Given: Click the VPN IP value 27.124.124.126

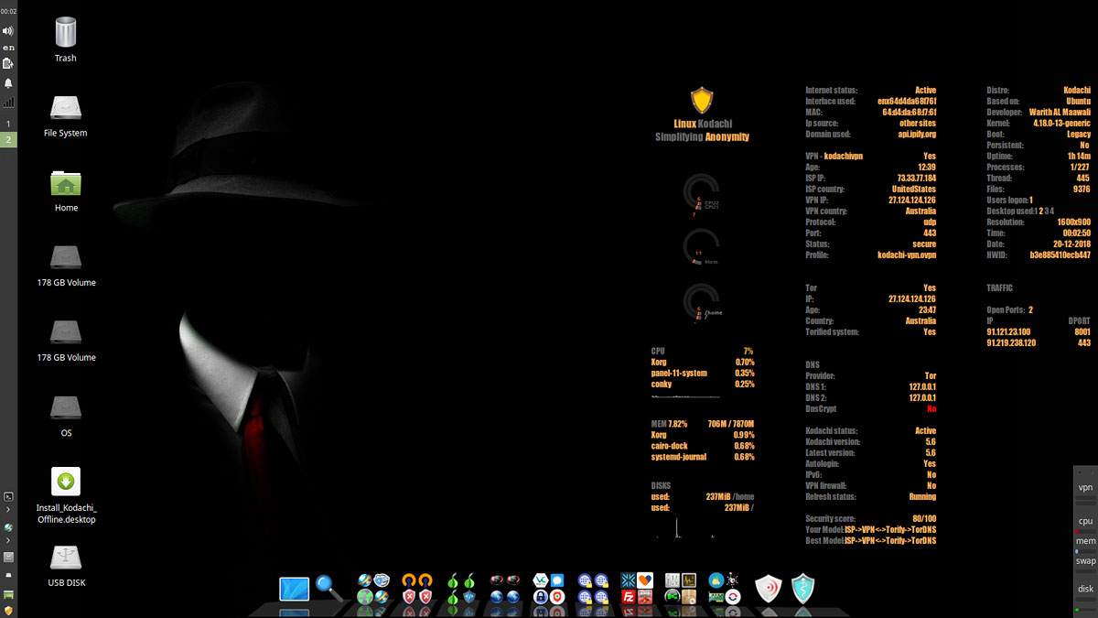Looking at the screenshot, I should click(x=912, y=201).
